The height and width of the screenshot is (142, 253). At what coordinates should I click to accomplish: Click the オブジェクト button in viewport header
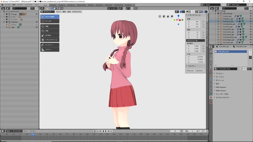[x=77, y=12]
